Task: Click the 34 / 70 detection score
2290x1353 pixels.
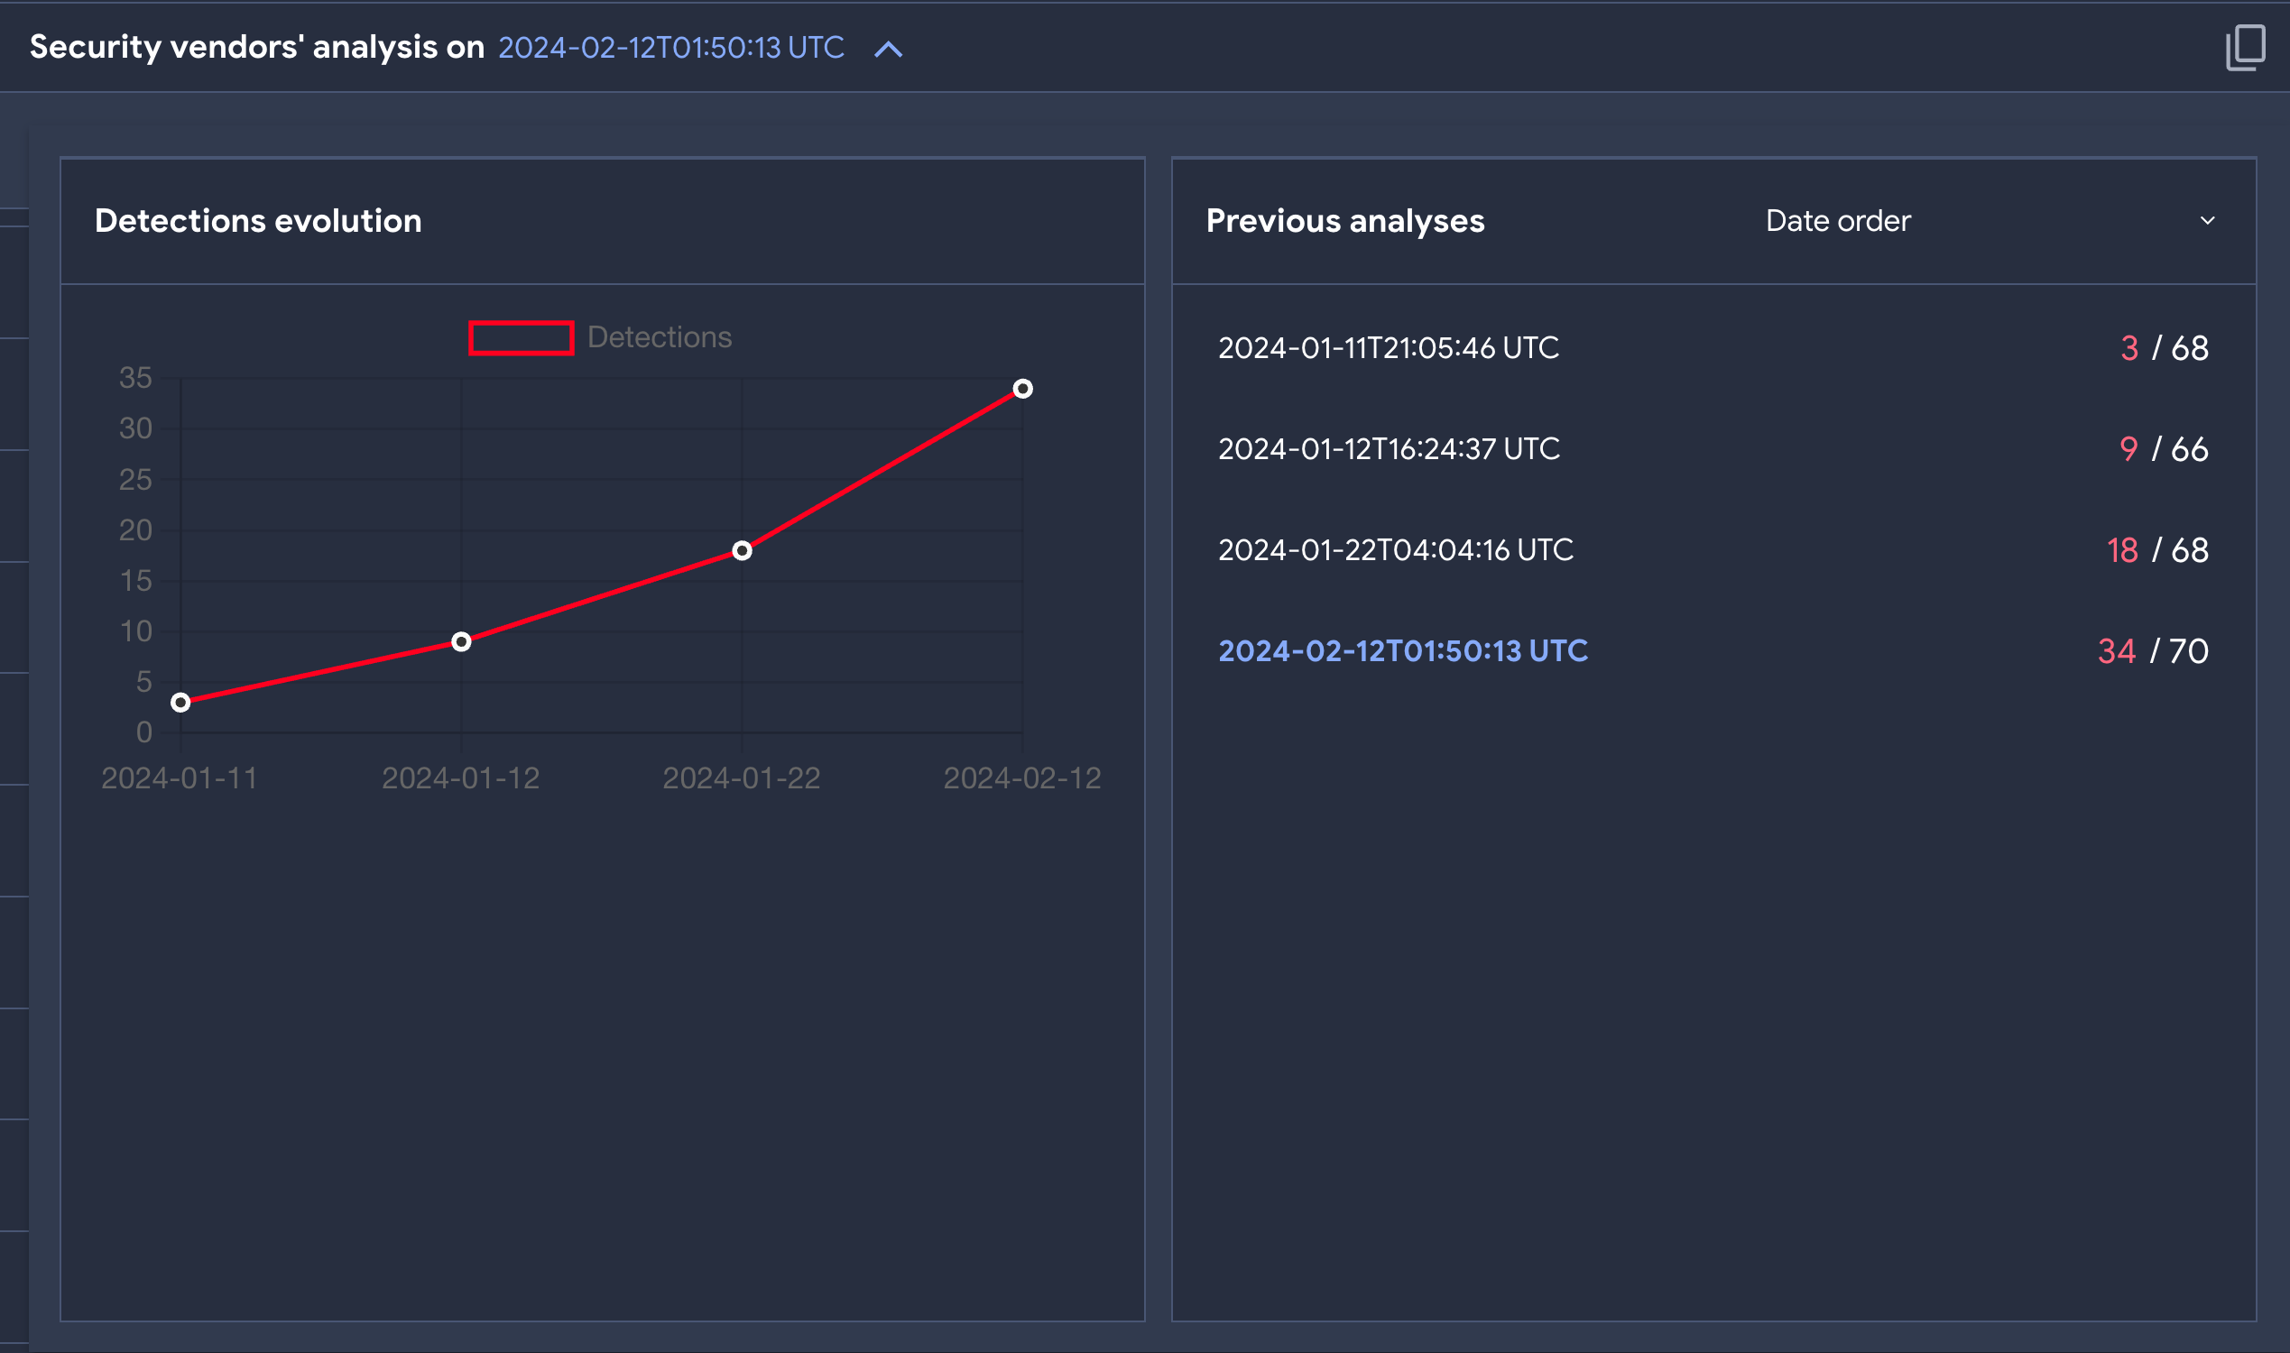Action: tap(2152, 651)
